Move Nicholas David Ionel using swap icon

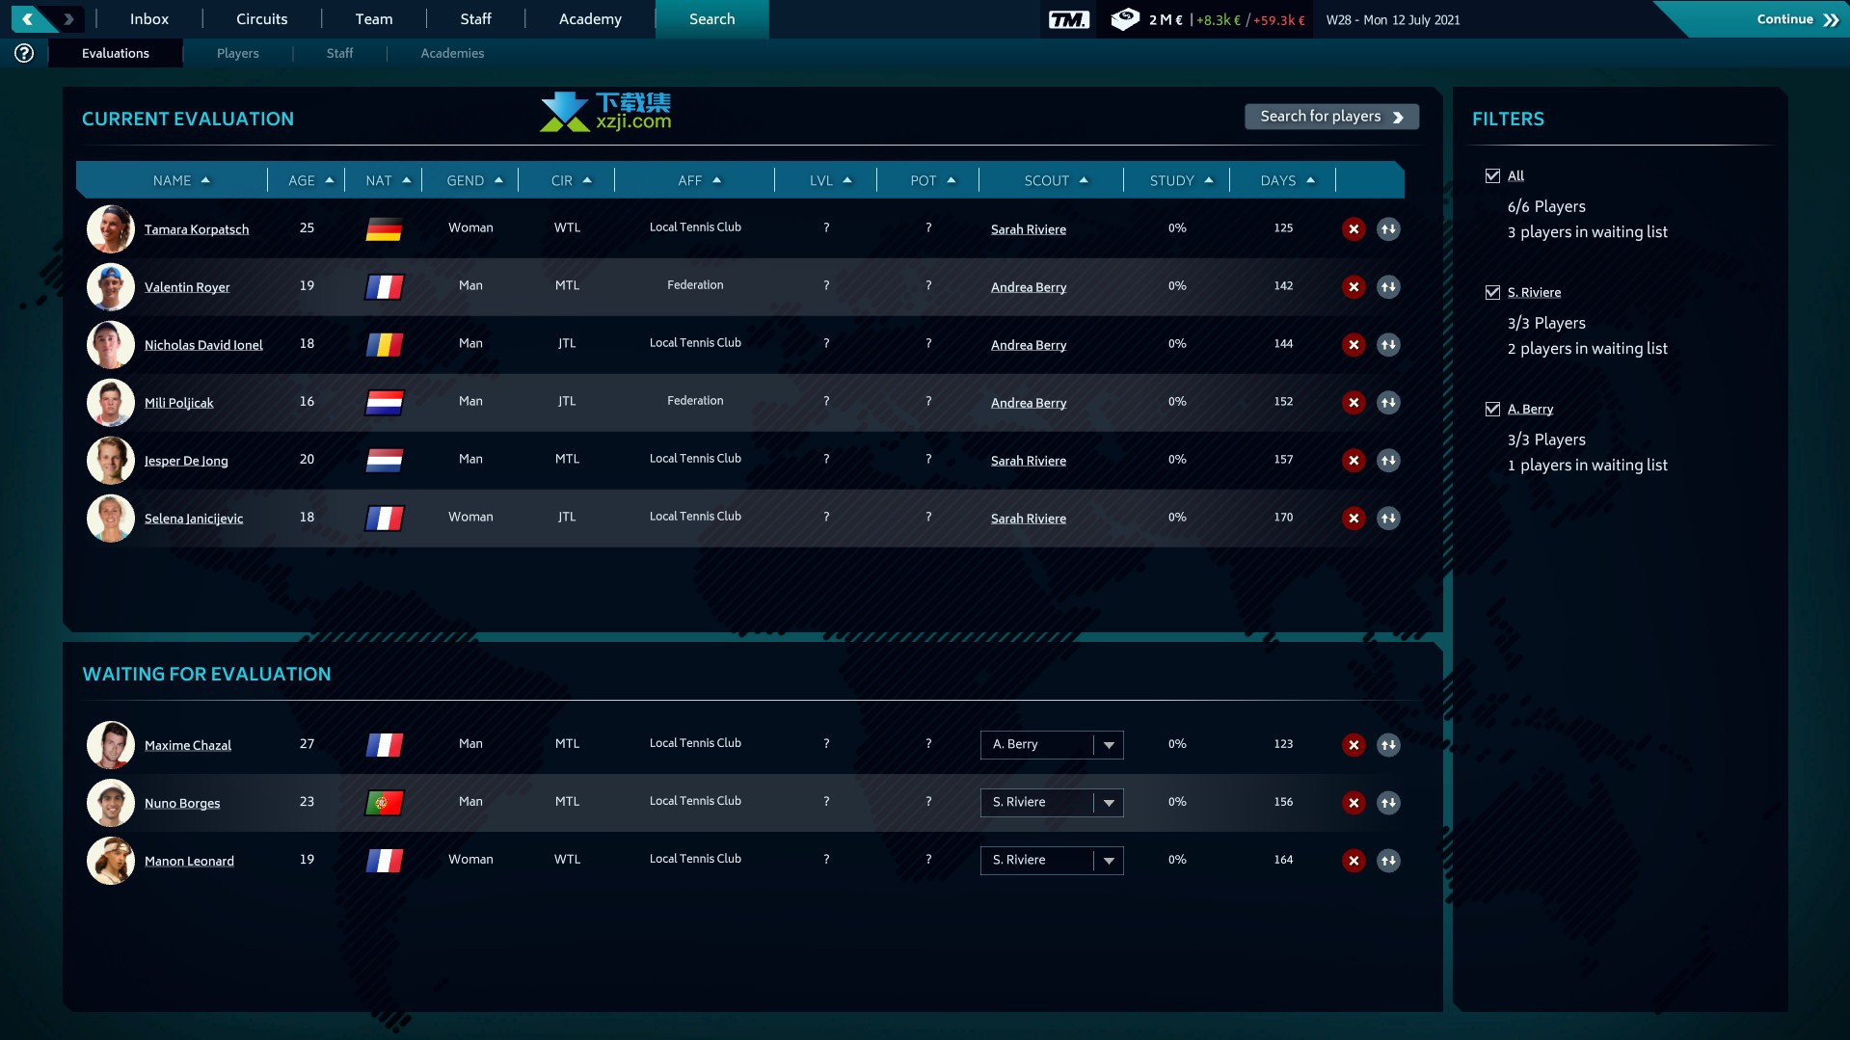1388,344
